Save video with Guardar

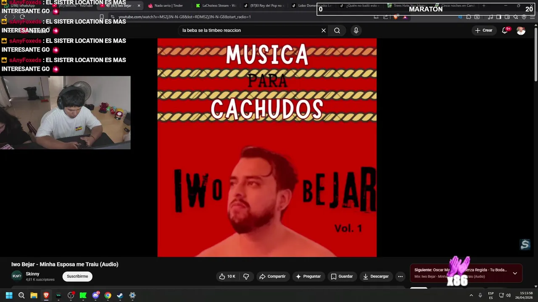pos(342,276)
